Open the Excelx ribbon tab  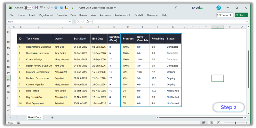point(139,15)
